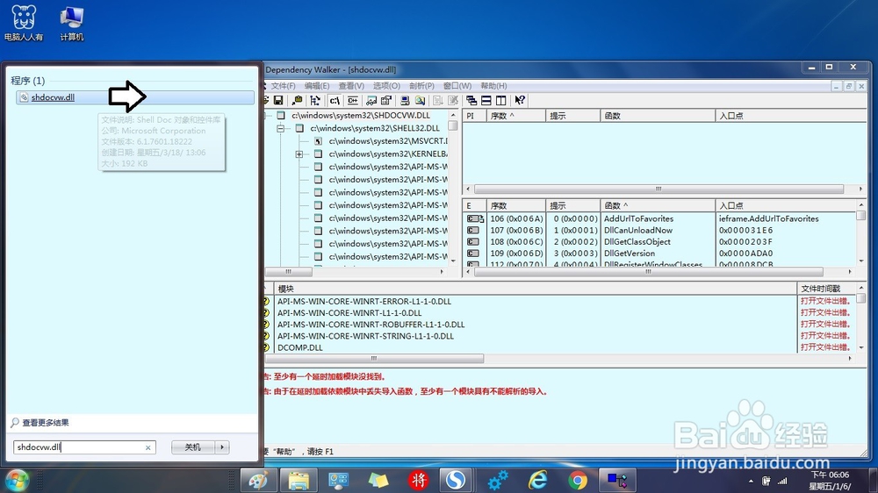Image resolution: width=878 pixels, height=493 pixels.
Task: Select c:\windows\system32\SHELL32.DLL tree item
Action: click(x=375, y=128)
